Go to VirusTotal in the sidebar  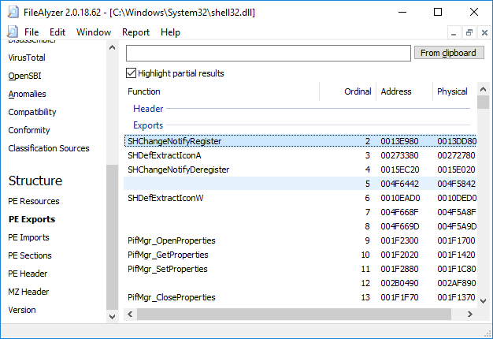pos(27,58)
